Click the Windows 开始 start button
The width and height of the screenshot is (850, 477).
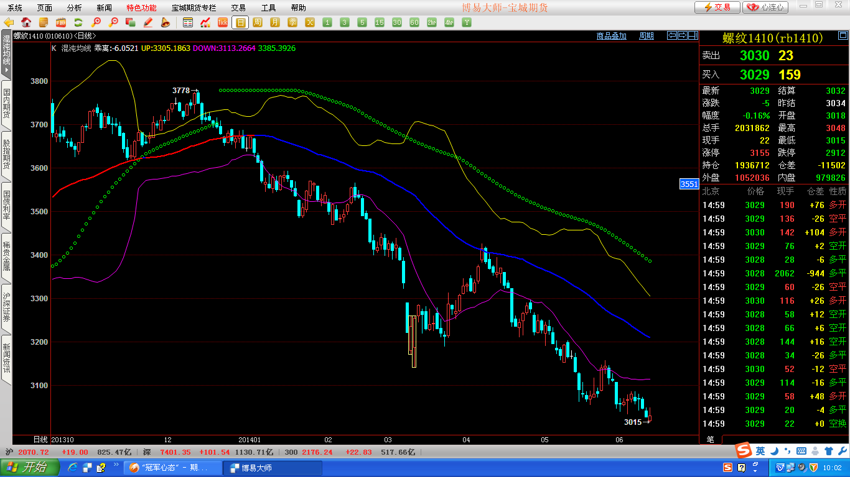tap(29, 468)
